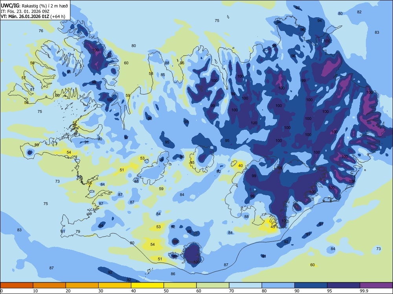Select the 30–40 golden legend swatch

pyautogui.click(x=115, y=285)
